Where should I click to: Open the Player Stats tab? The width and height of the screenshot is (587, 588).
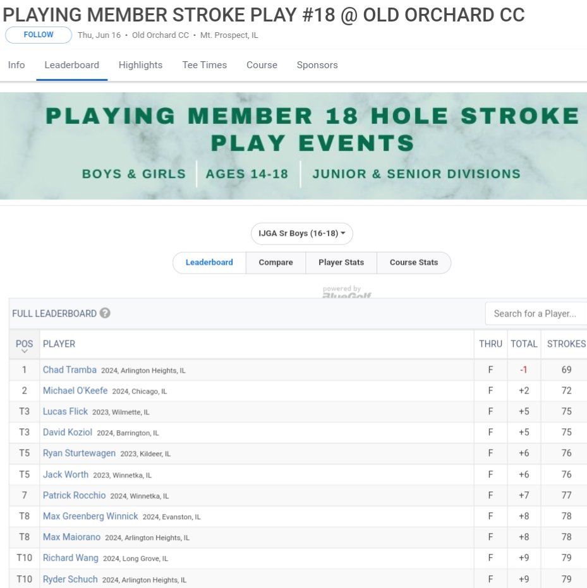click(341, 262)
